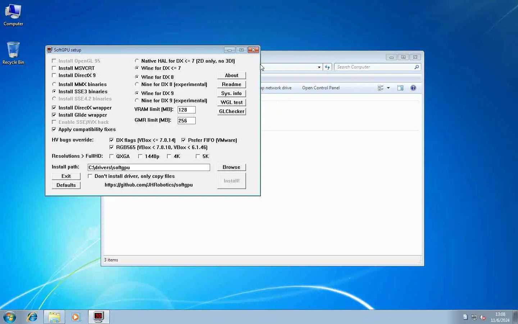Open the Computer desktop icon

point(13,15)
